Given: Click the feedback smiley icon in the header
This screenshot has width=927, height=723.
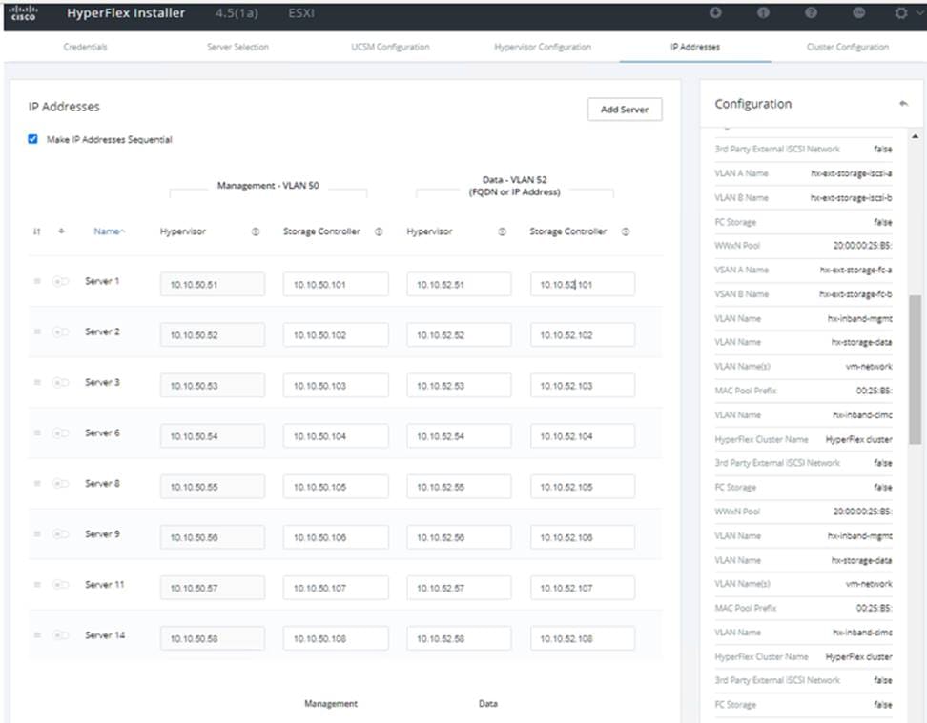Looking at the screenshot, I should click(x=859, y=12).
